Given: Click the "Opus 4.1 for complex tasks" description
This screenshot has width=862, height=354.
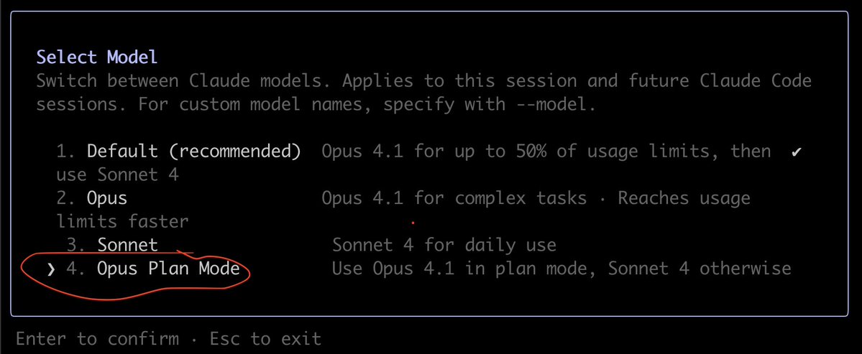Looking at the screenshot, I should click(454, 197).
